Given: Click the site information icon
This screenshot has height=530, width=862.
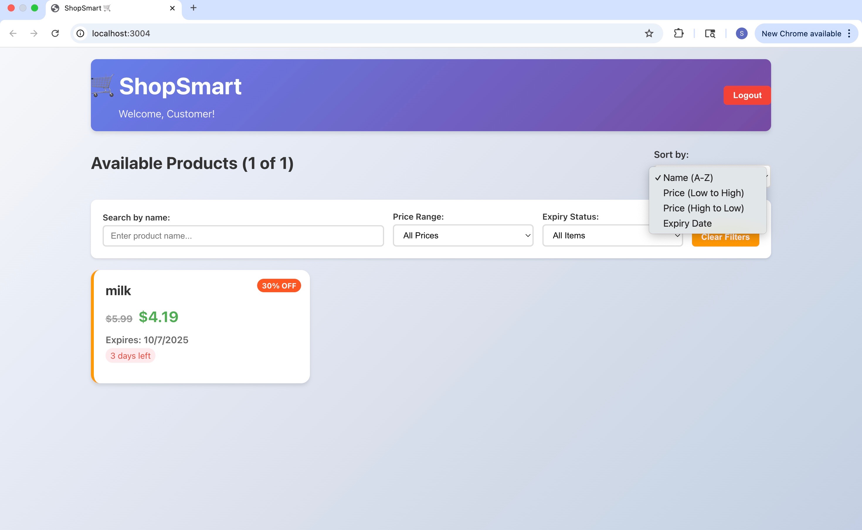Looking at the screenshot, I should point(80,33).
